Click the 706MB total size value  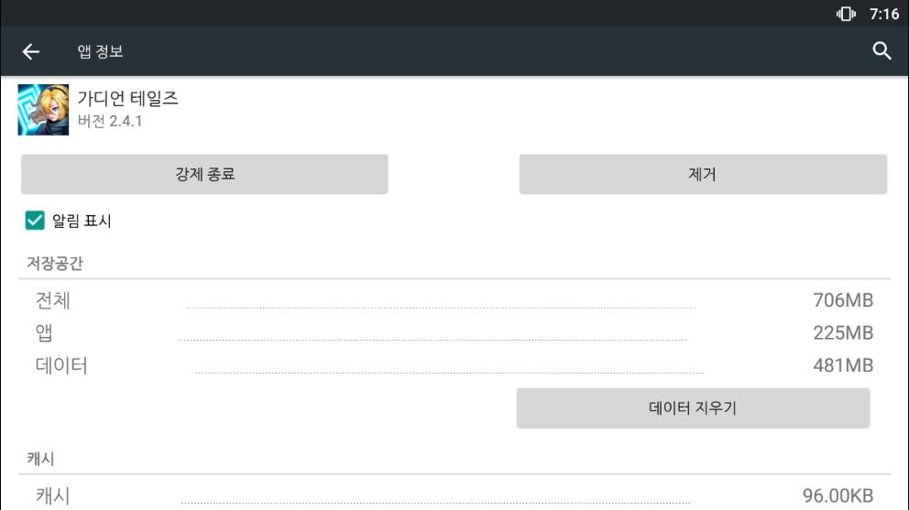(x=842, y=300)
